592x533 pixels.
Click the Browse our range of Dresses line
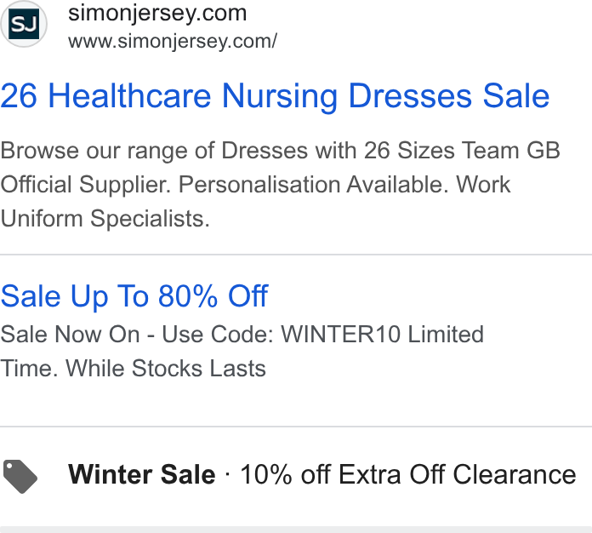pyautogui.click(x=280, y=151)
